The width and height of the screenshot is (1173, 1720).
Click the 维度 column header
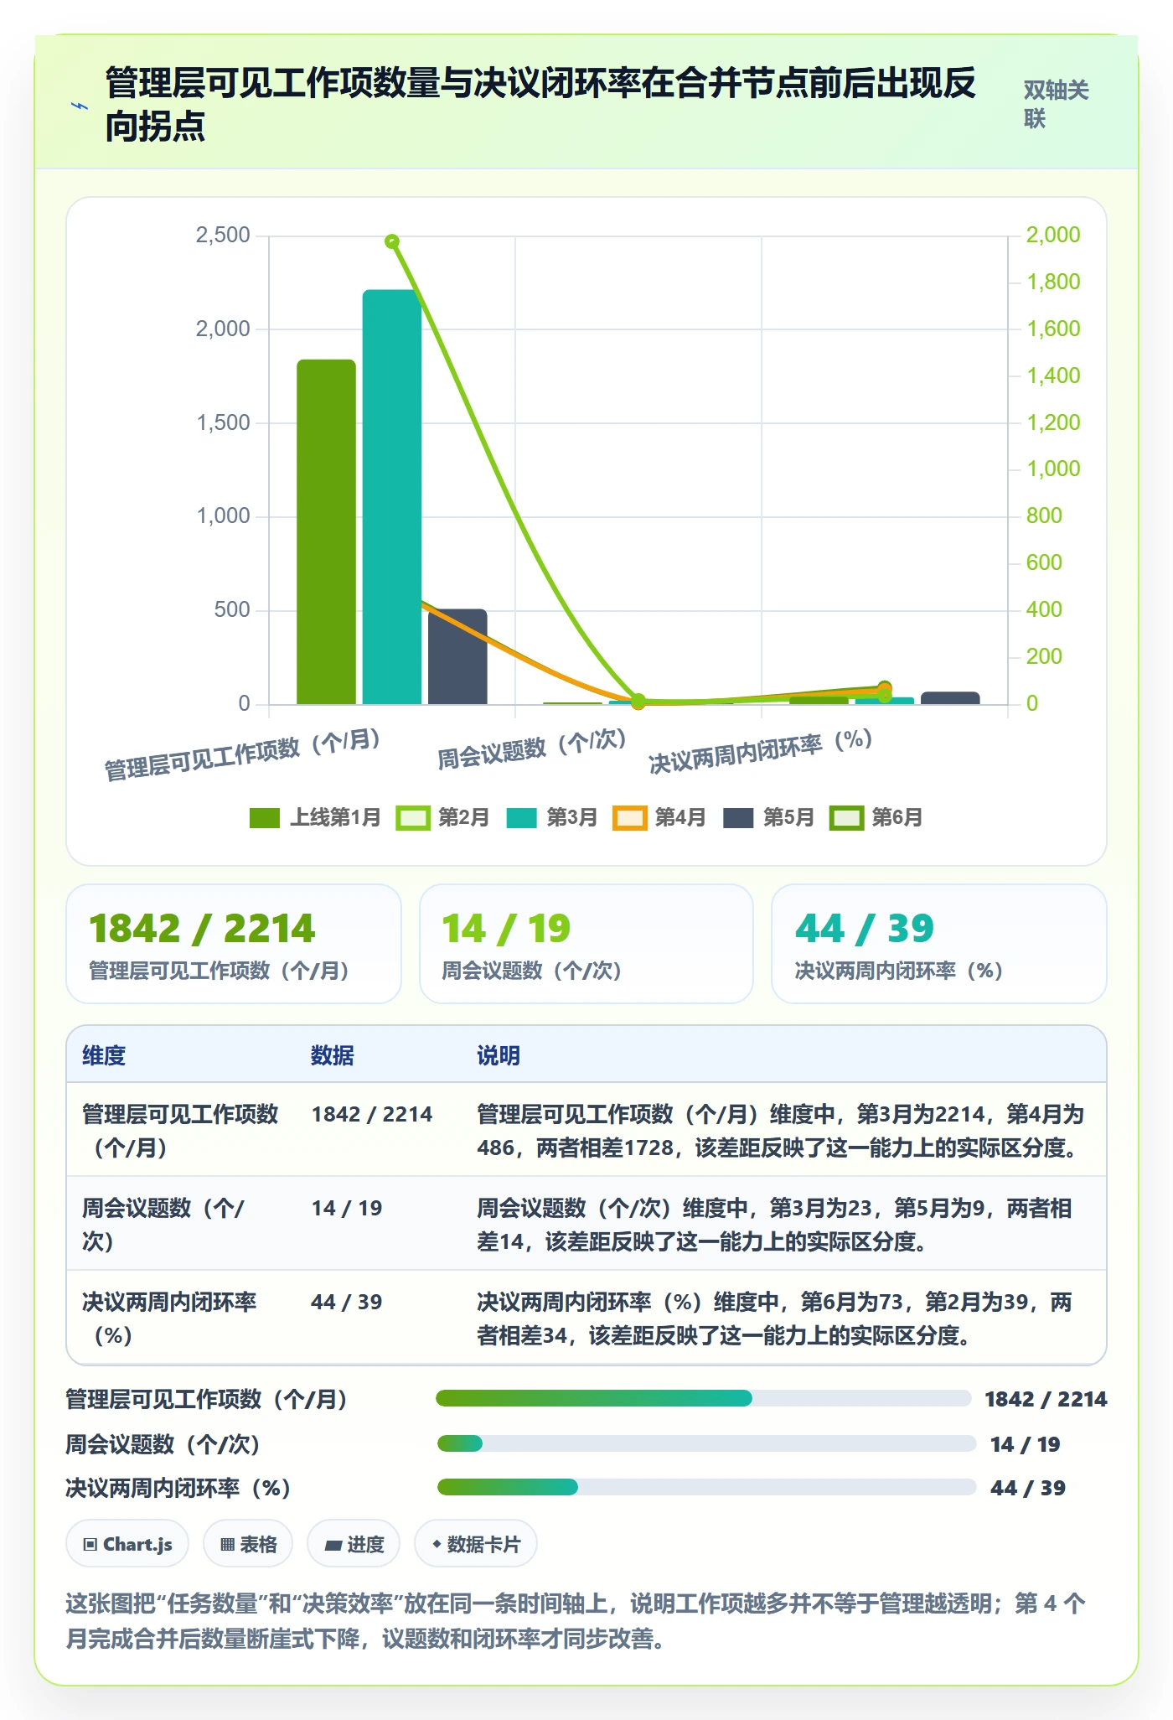pyautogui.click(x=104, y=1055)
